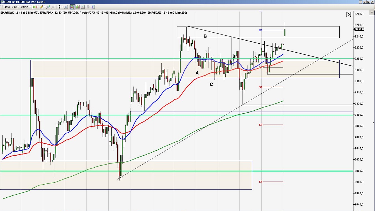This screenshot has width=375, height=211.
Task: Click the calendar data icon on the toolbar
Action: pos(92,7)
